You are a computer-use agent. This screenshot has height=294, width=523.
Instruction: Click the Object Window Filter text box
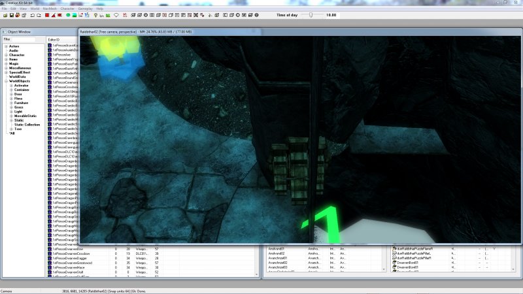[23, 39]
